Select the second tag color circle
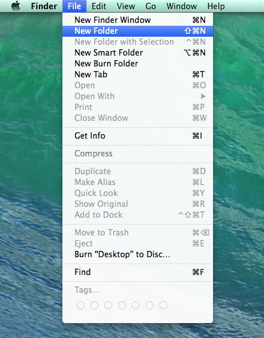The height and width of the screenshot is (338, 264). point(94,305)
